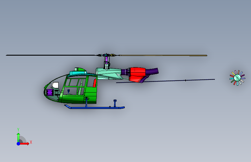Image resolution: width=251 pixels, height=162 pixels.
Task: Select the red engine cowling
Action: 137,74
